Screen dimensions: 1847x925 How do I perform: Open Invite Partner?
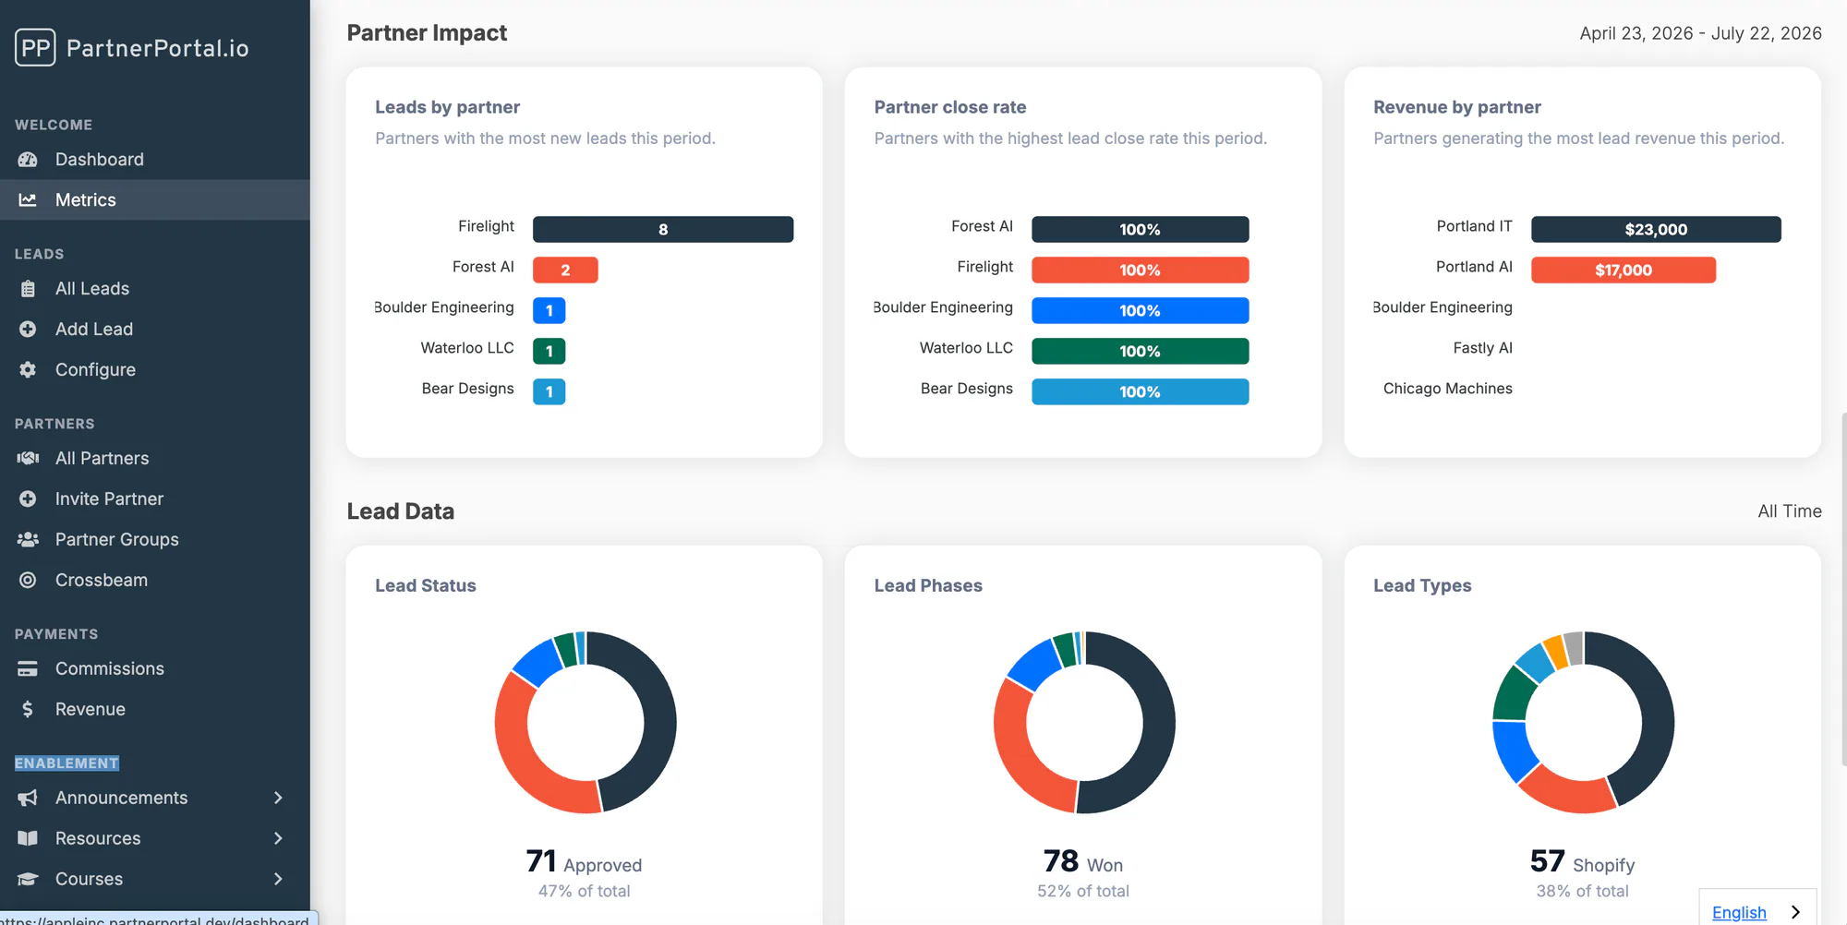click(155, 499)
